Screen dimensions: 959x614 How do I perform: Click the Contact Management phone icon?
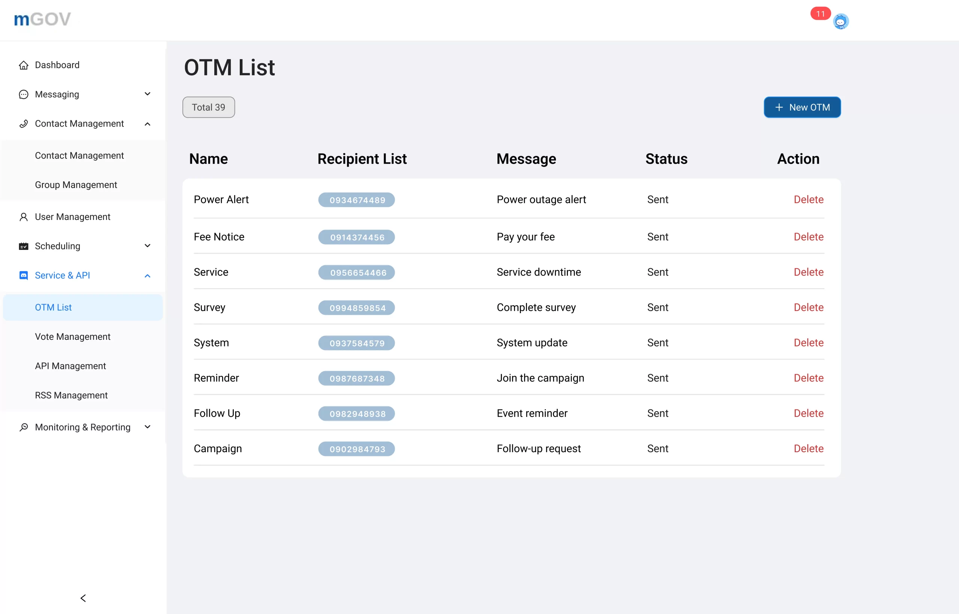pos(24,124)
